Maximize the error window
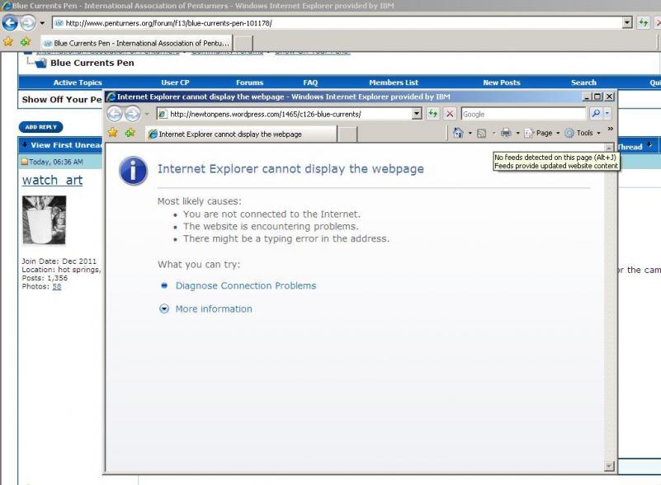Screen dimensions: 661x485 pyautogui.click(x=597, y=97)
